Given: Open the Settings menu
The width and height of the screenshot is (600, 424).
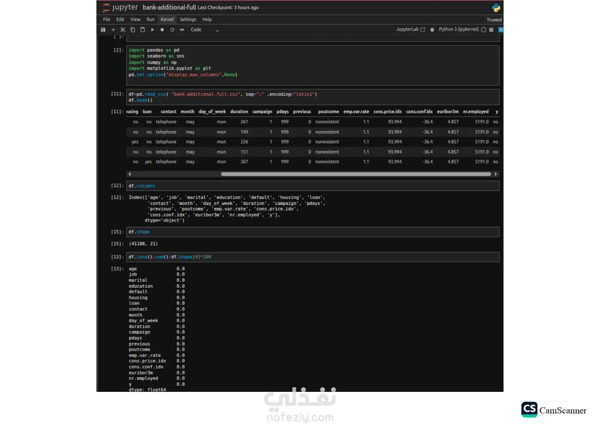Looking at the screenshot, I should (188, 19).
